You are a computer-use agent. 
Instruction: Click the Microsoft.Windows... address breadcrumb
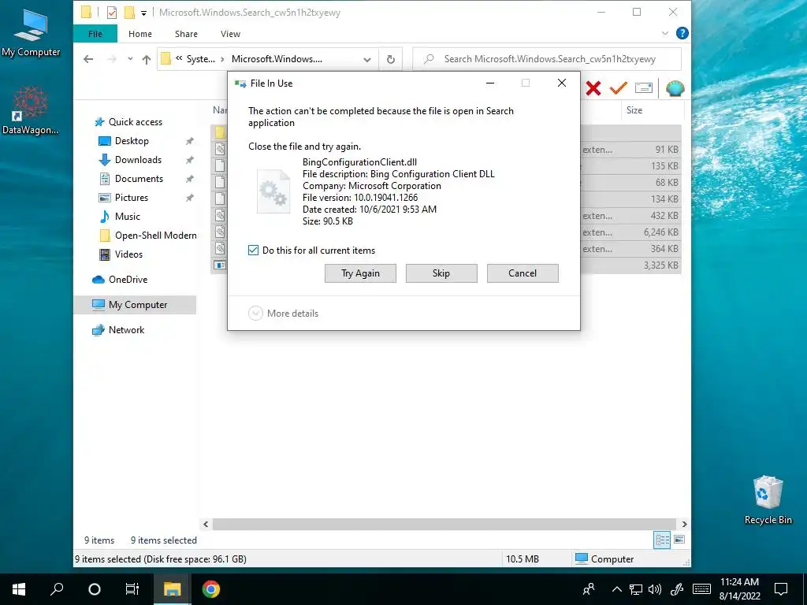[277, 59]
